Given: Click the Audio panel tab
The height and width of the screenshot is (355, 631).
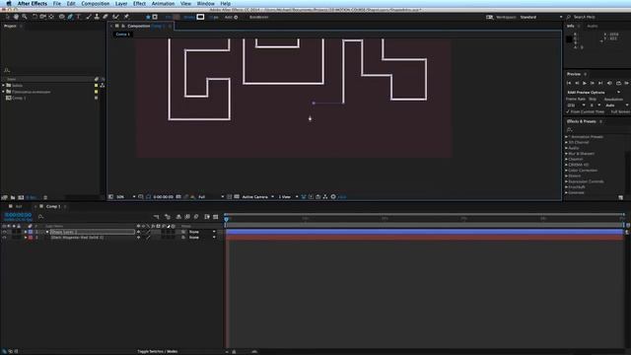Looking at the screenshot, I should [593, 27].
